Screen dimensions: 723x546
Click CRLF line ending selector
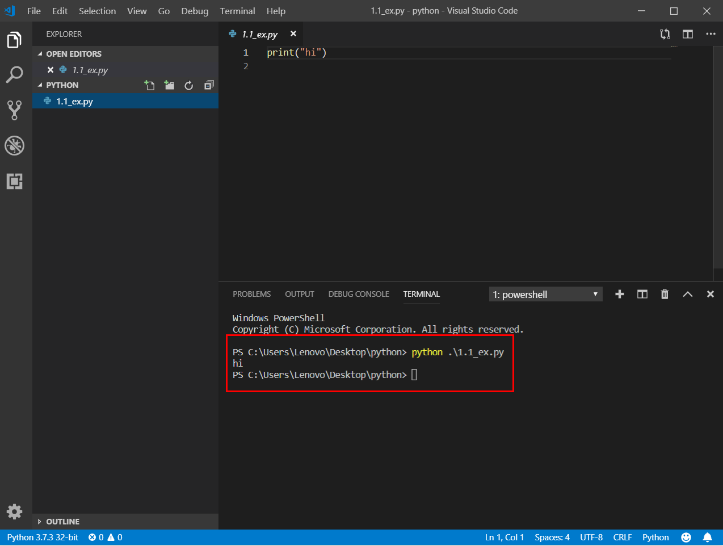coord(623,537)
